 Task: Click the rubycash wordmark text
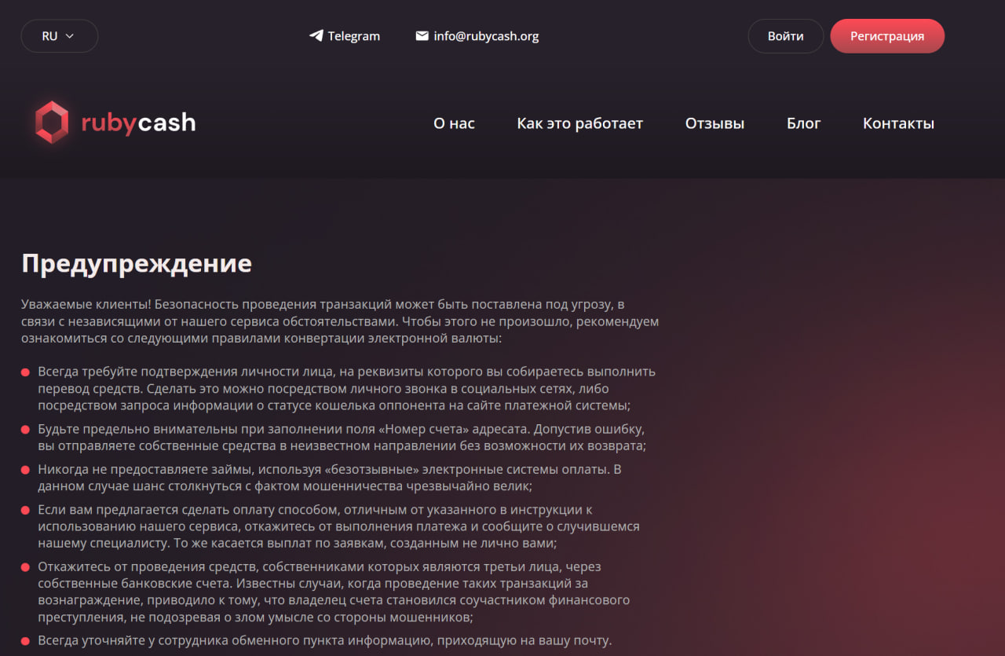pos(138,123)
